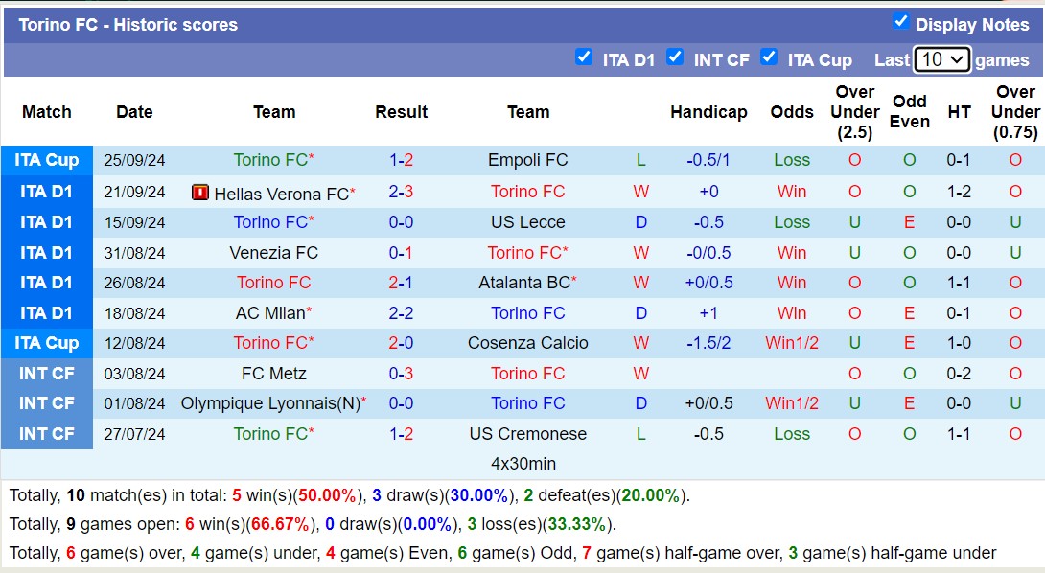Open the Atalanta BC team page

click(524, 283)
